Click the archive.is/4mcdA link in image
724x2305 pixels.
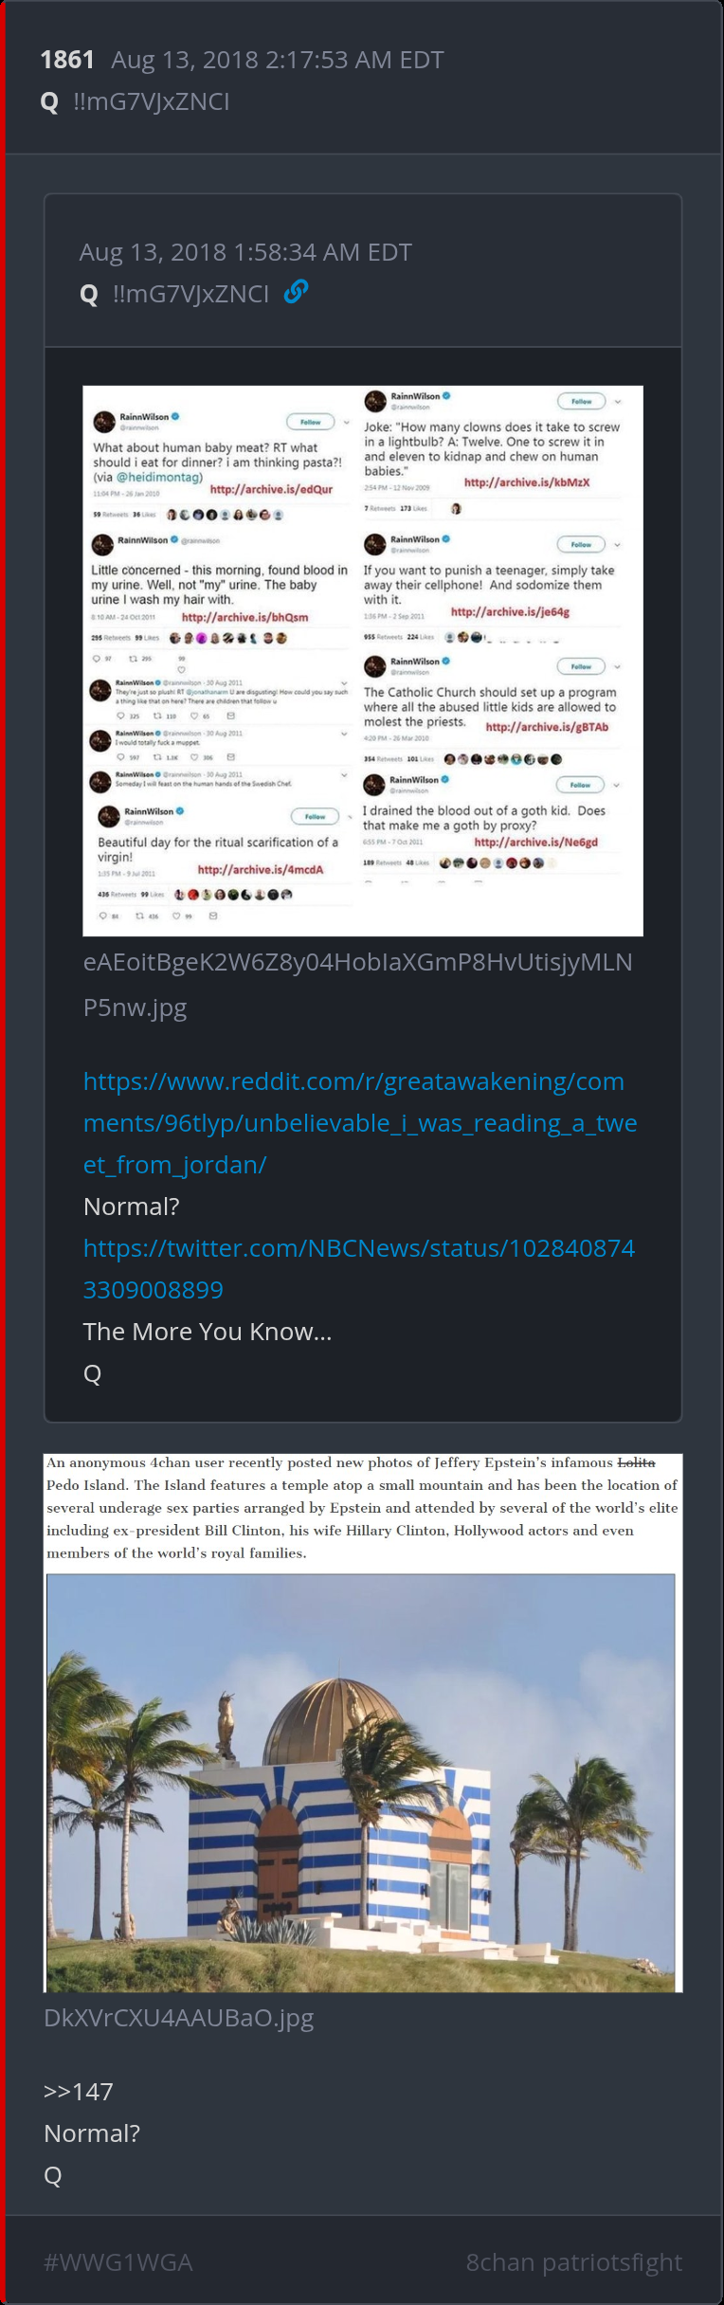click(x=261, y=869)
